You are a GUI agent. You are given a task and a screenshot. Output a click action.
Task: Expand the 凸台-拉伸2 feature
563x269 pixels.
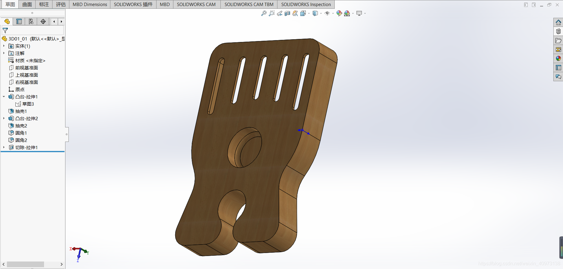(4, 118)
